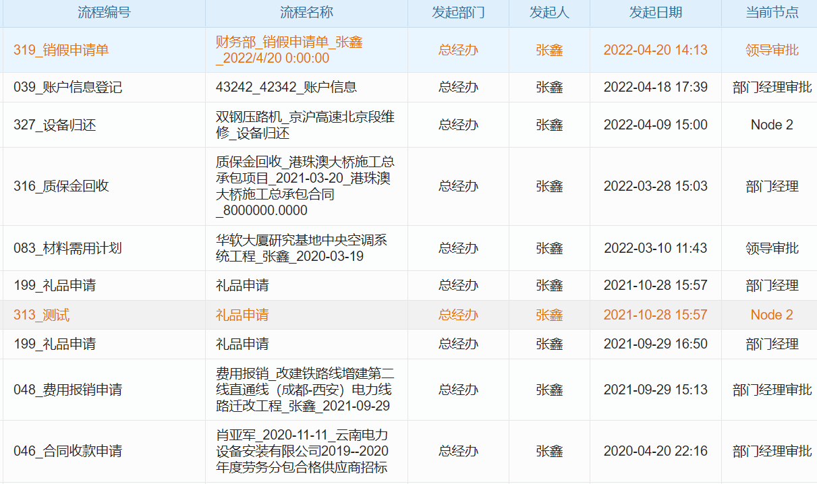Sort by the 发起日期 column header
The image size is (817, 484).
tap(655, 13)
